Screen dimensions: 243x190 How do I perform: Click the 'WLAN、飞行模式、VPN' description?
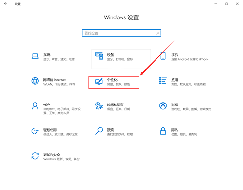click(59, 84)
